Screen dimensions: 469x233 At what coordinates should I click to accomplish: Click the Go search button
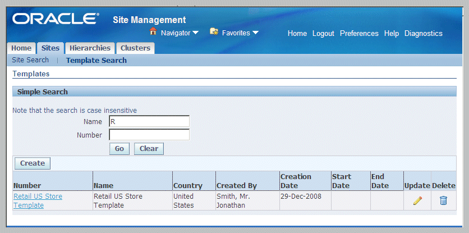tap(119, 149)
